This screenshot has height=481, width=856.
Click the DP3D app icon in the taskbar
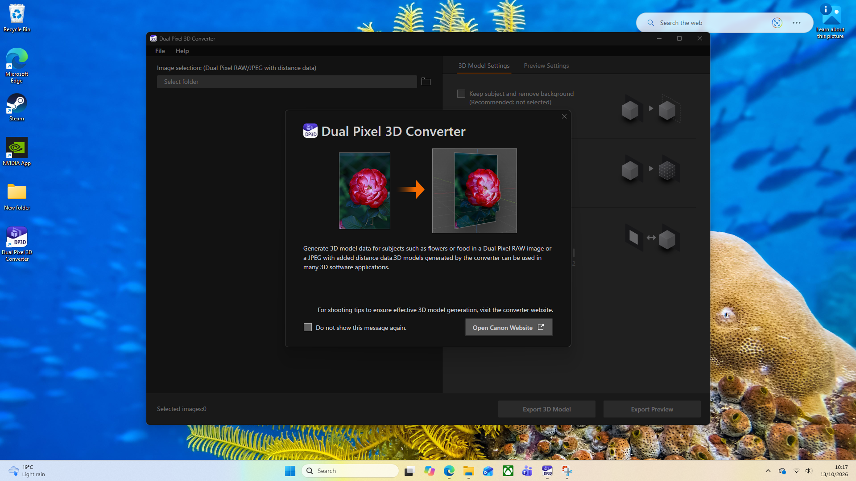[x=547, y=471]
